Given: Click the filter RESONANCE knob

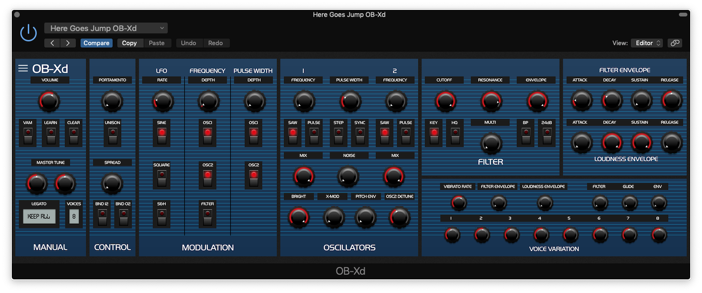Looking at the screenshot, I should (x=490, y=101).
